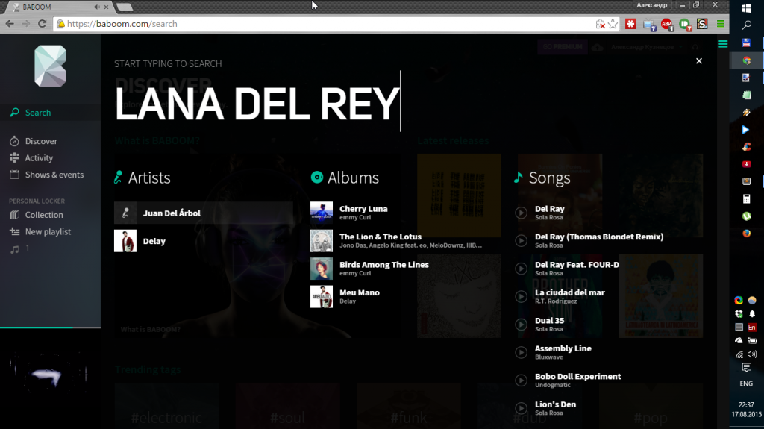Open a new browser tab

tap(125, 7)
